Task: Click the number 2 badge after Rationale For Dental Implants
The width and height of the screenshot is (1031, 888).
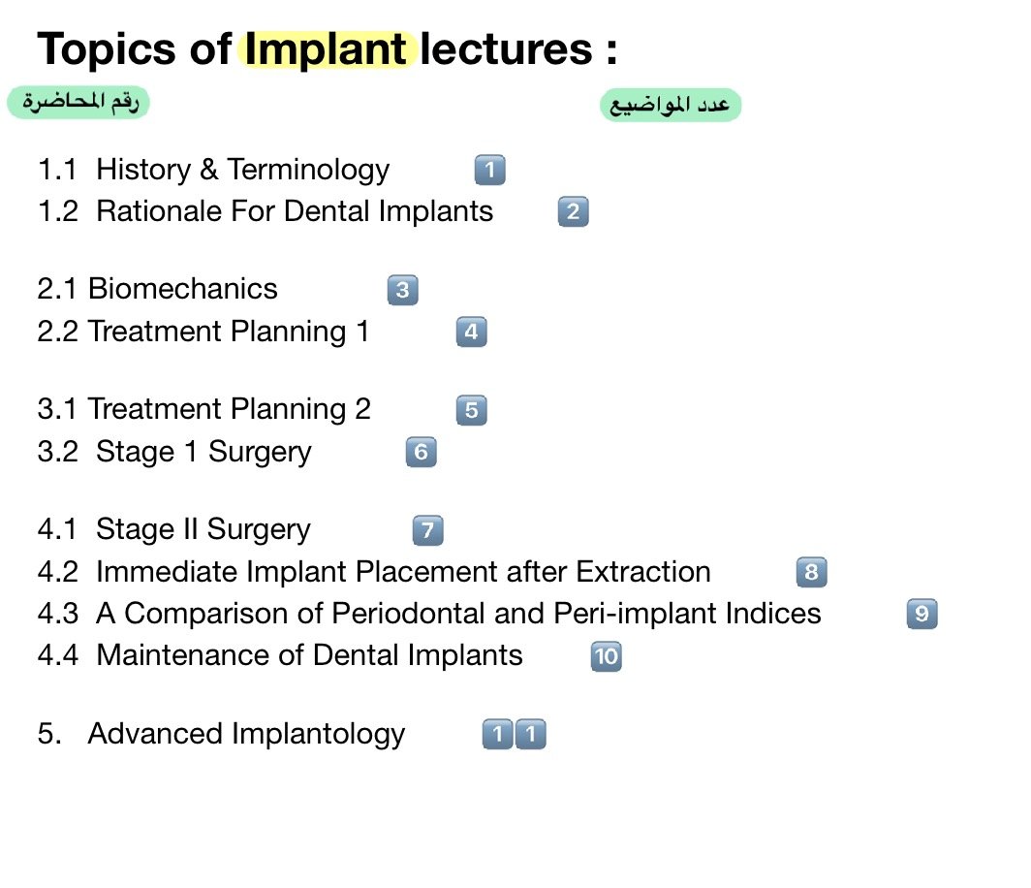Action: 573,212
